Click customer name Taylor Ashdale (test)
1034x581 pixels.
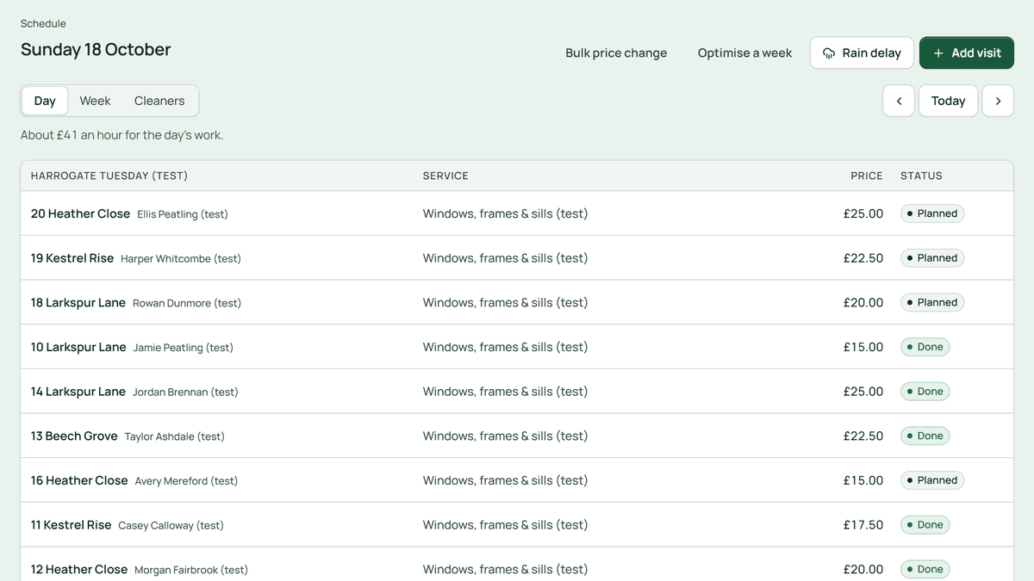pos(175,437)
